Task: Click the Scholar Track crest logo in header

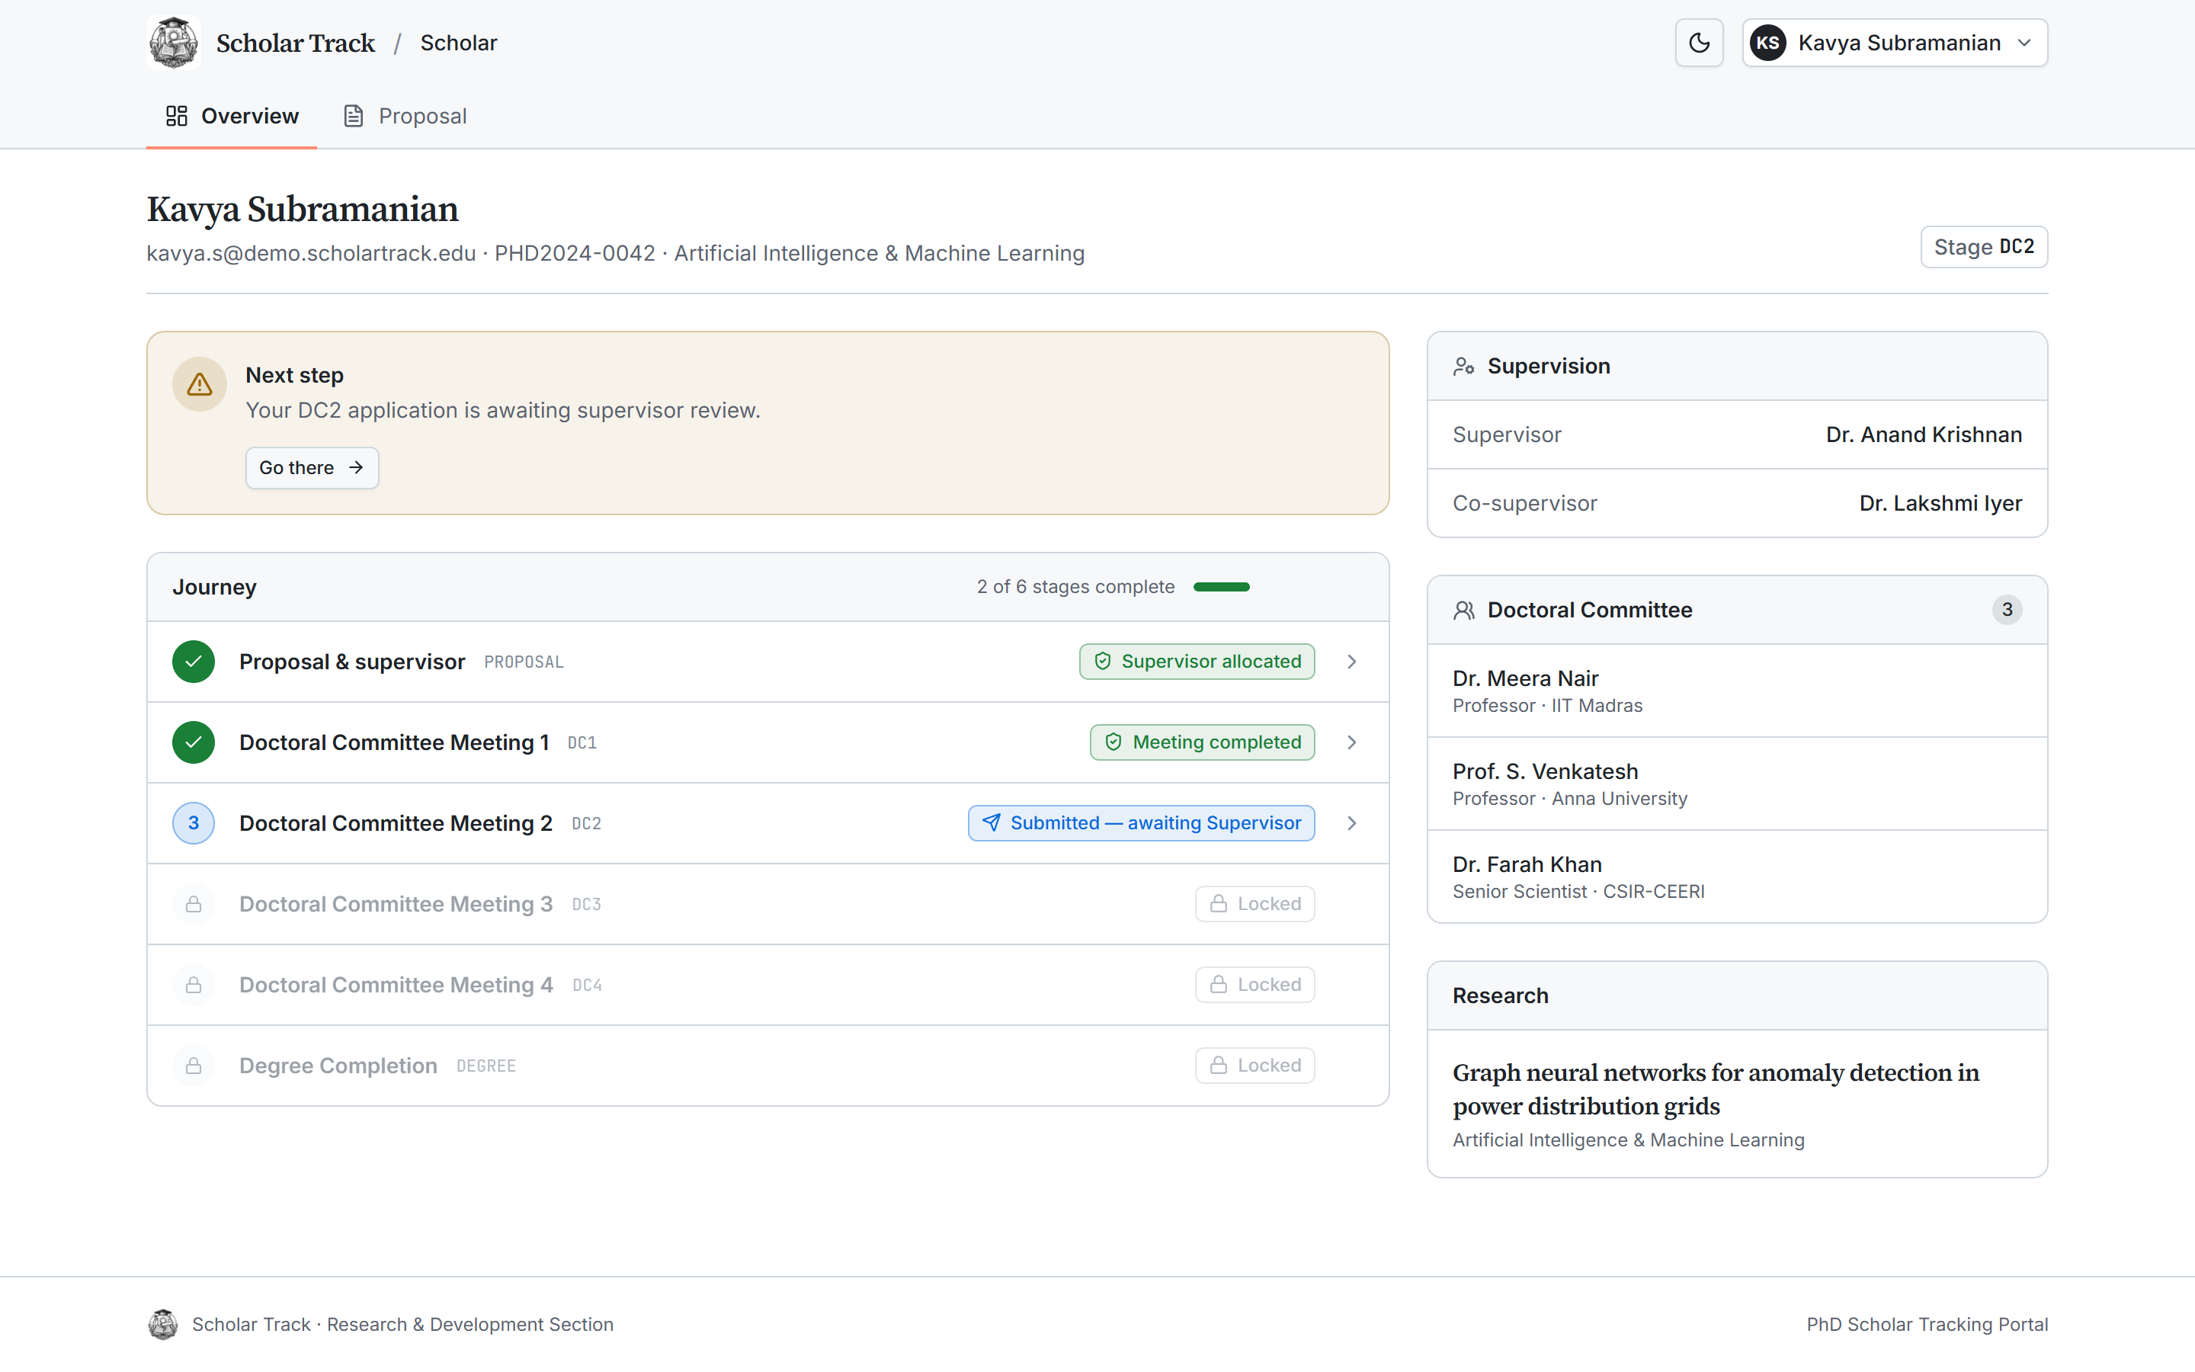Action: [173, 43]
